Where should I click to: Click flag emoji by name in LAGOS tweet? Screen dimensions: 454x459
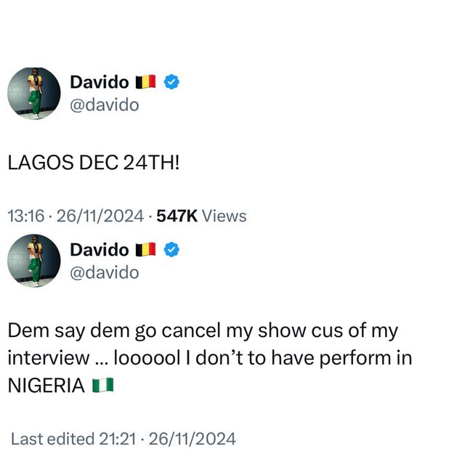(146, 83)
